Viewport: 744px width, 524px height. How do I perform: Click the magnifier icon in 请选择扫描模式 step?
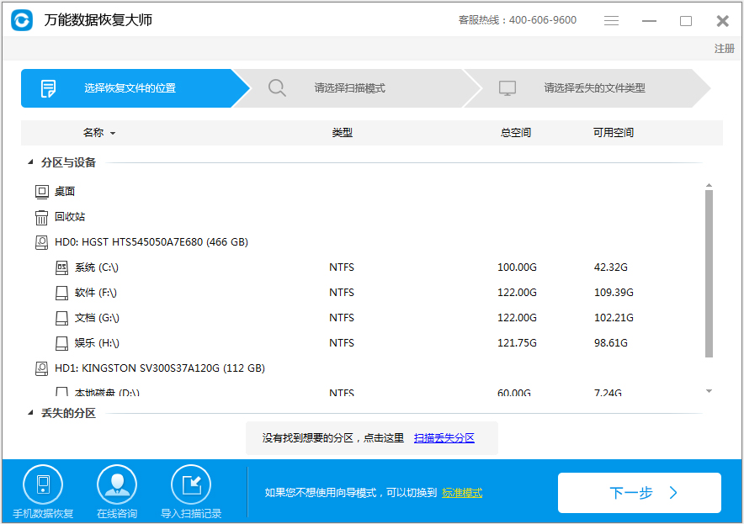pos(278,87)
